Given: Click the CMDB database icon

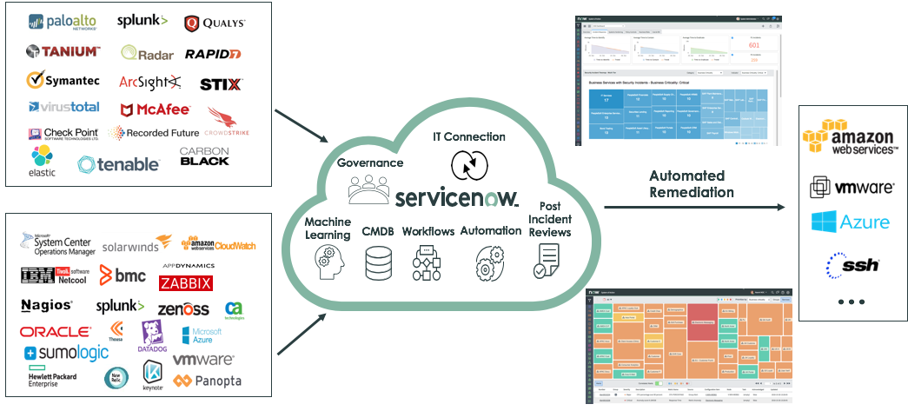Looking at the screenshot, I should coord(379,262).
